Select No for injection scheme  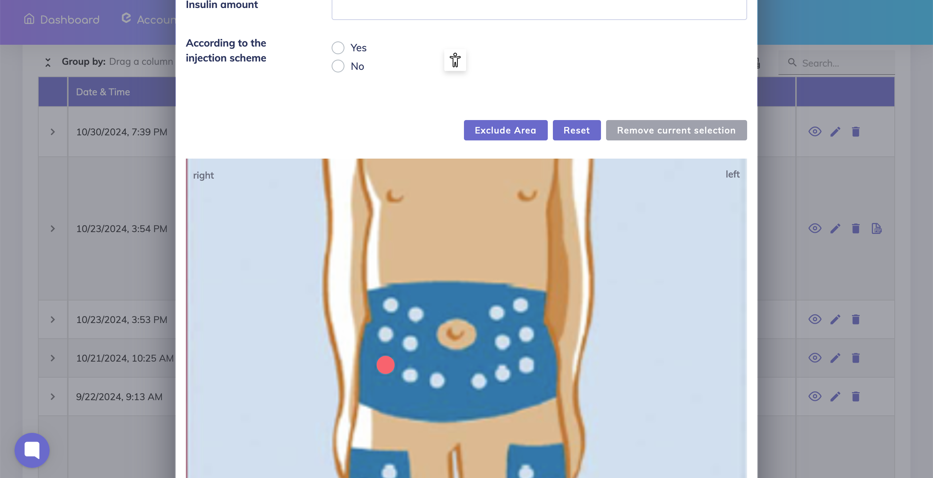tap(338, 66)
